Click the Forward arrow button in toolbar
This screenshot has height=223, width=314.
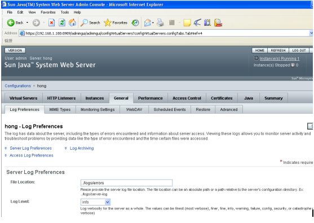pyautogui.click(x=36, y=23)
